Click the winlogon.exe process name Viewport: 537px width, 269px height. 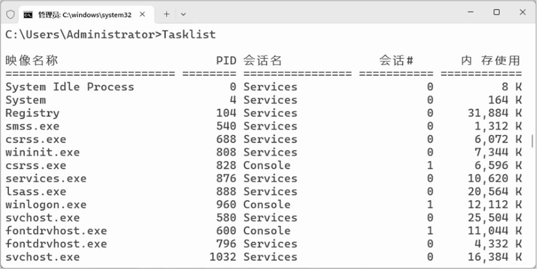tap(46, 205)
